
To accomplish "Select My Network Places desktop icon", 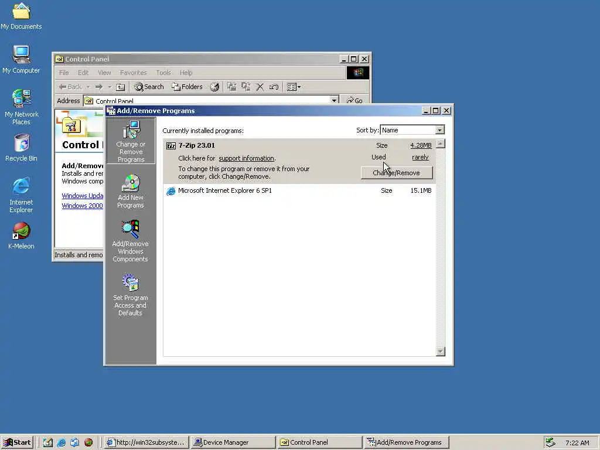I will pyautogui.click(x=21, y=107).
